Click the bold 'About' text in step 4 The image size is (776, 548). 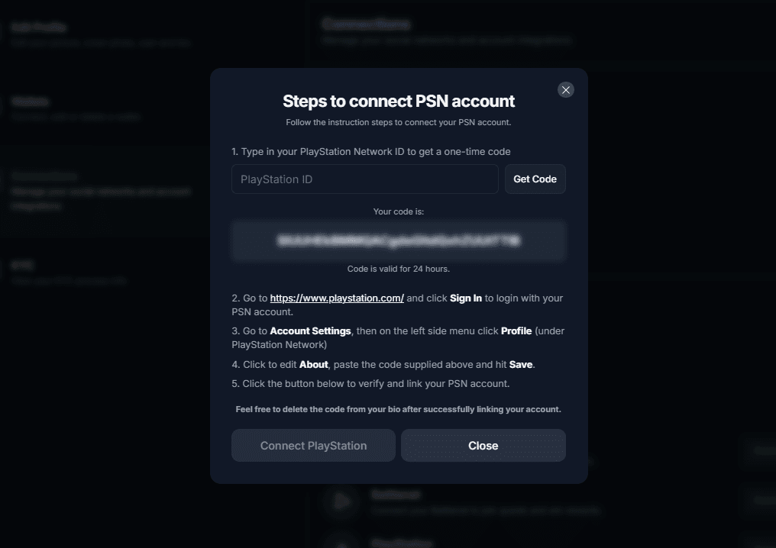tap(314, 365)
